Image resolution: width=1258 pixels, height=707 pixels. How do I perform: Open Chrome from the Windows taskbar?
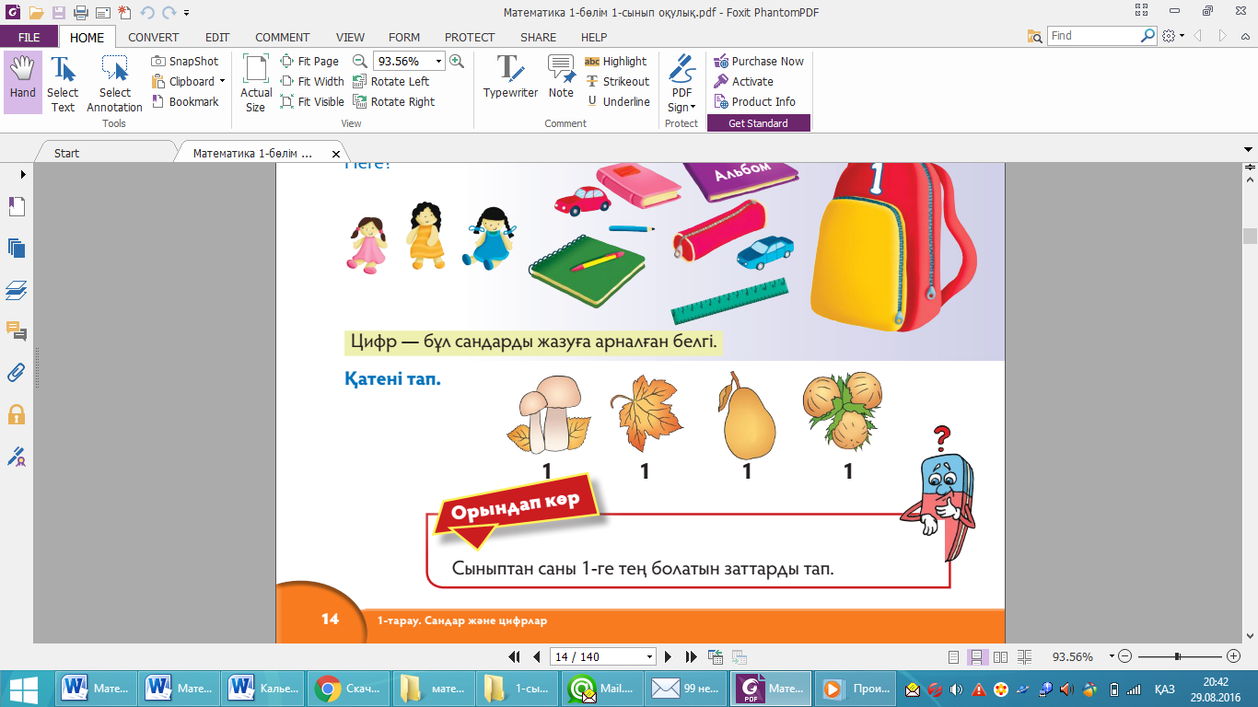pos(350,688)
